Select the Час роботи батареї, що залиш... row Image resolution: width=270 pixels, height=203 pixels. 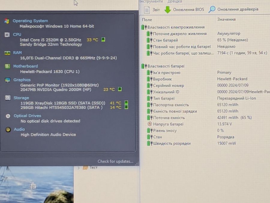coord(208,53)
